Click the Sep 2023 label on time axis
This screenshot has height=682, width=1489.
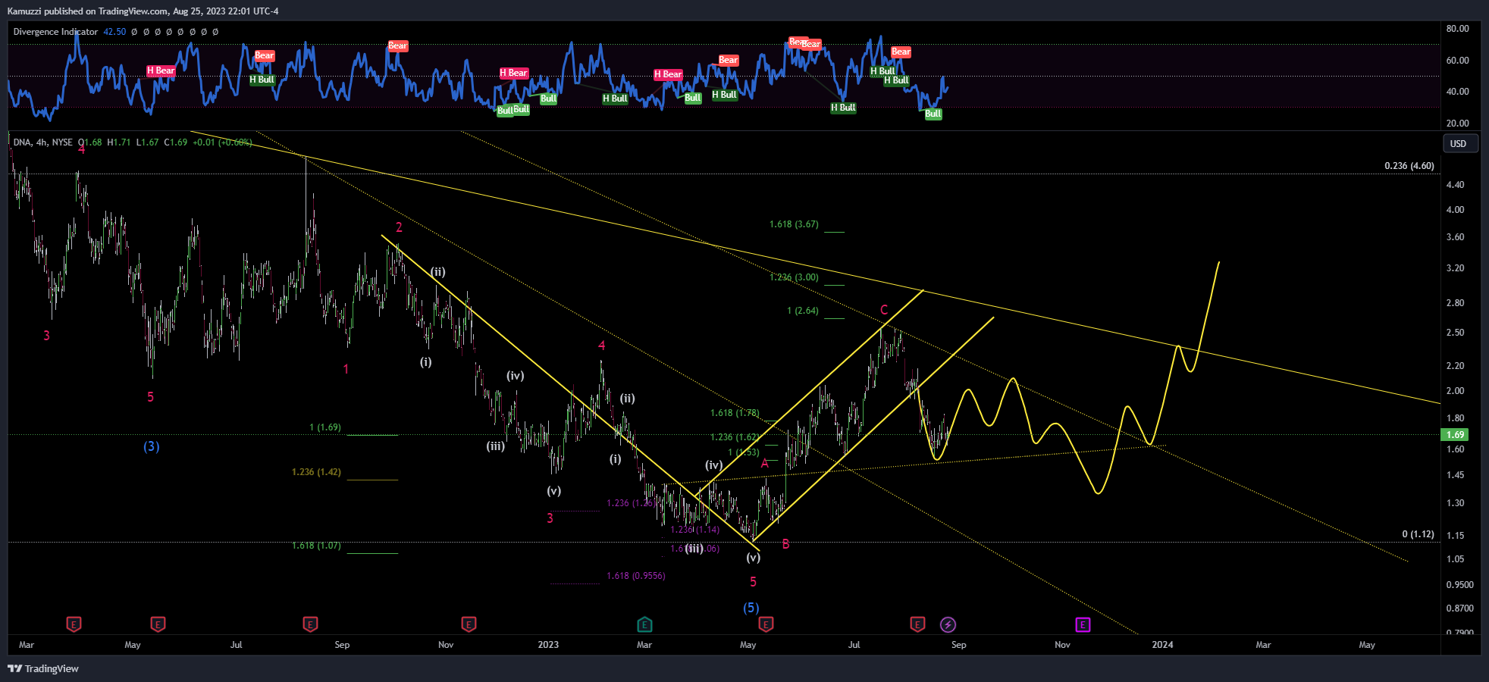(958, 645)
